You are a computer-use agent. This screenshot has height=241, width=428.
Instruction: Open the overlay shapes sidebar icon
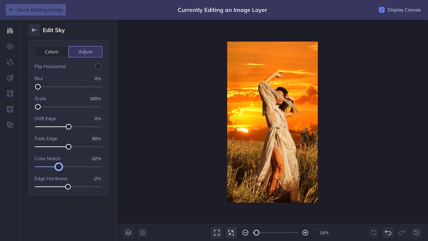[10, 109]
